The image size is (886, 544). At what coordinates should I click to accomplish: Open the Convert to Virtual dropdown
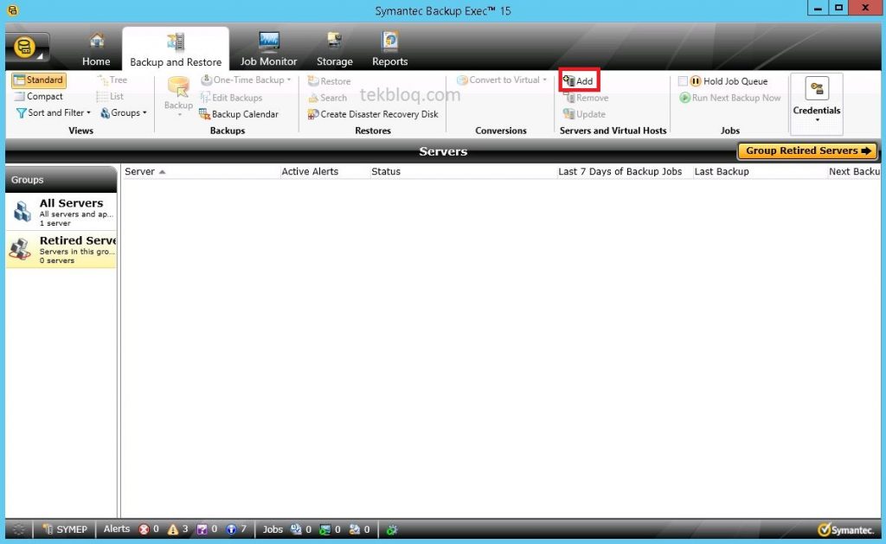[x=502, y=80]
